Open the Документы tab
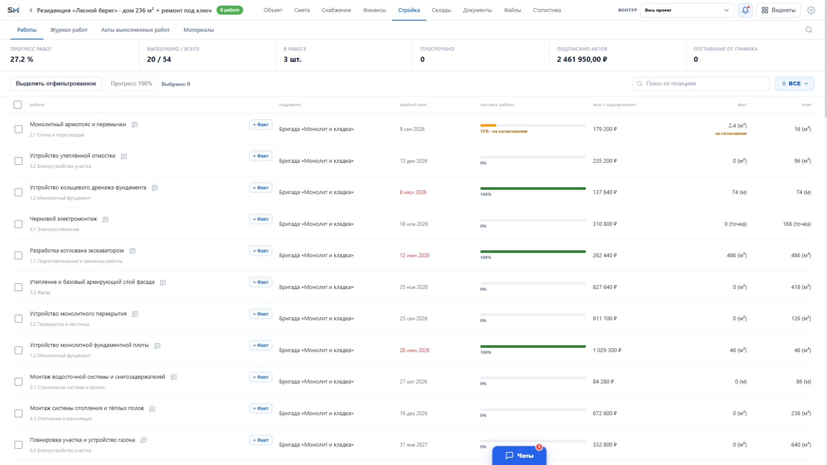This screenshot has width=827, height=465. (477, 10)
